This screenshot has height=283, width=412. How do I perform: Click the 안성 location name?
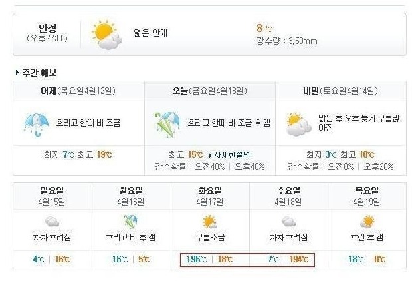[x=47, y=28]
